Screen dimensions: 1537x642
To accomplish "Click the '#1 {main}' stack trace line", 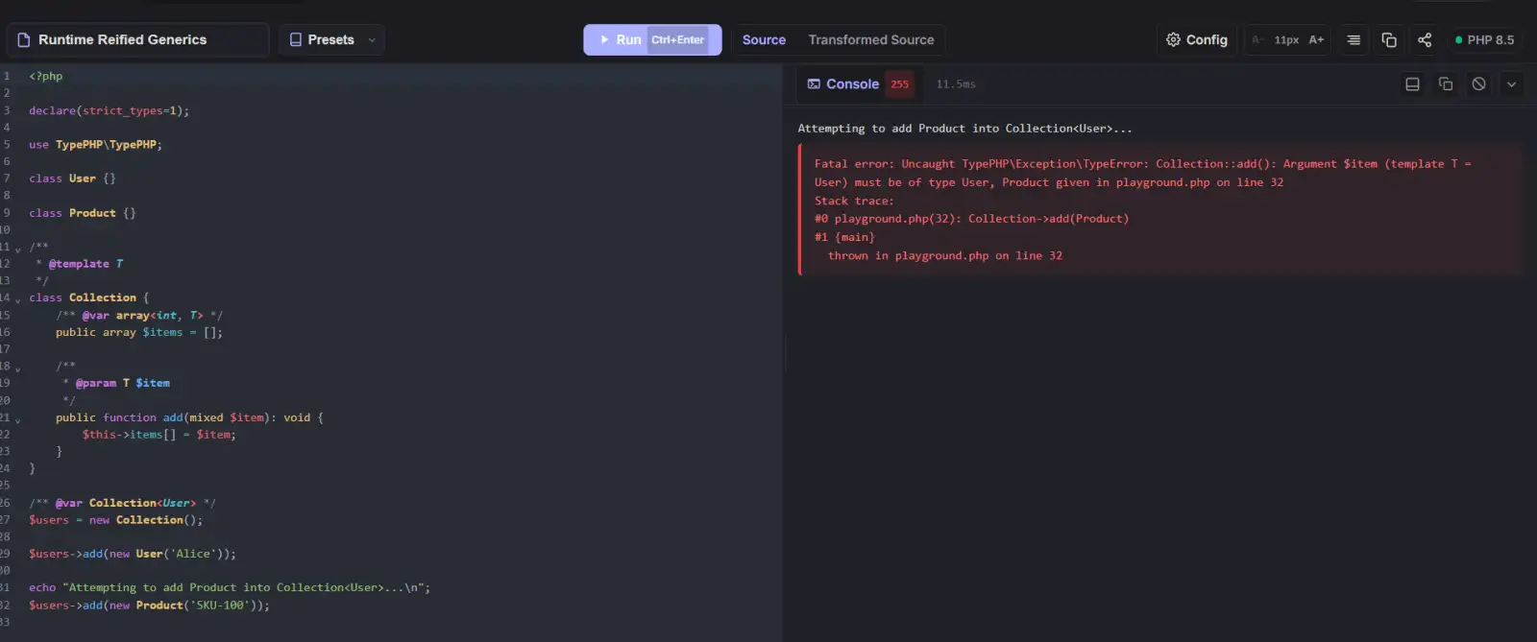I will point(844,237).
